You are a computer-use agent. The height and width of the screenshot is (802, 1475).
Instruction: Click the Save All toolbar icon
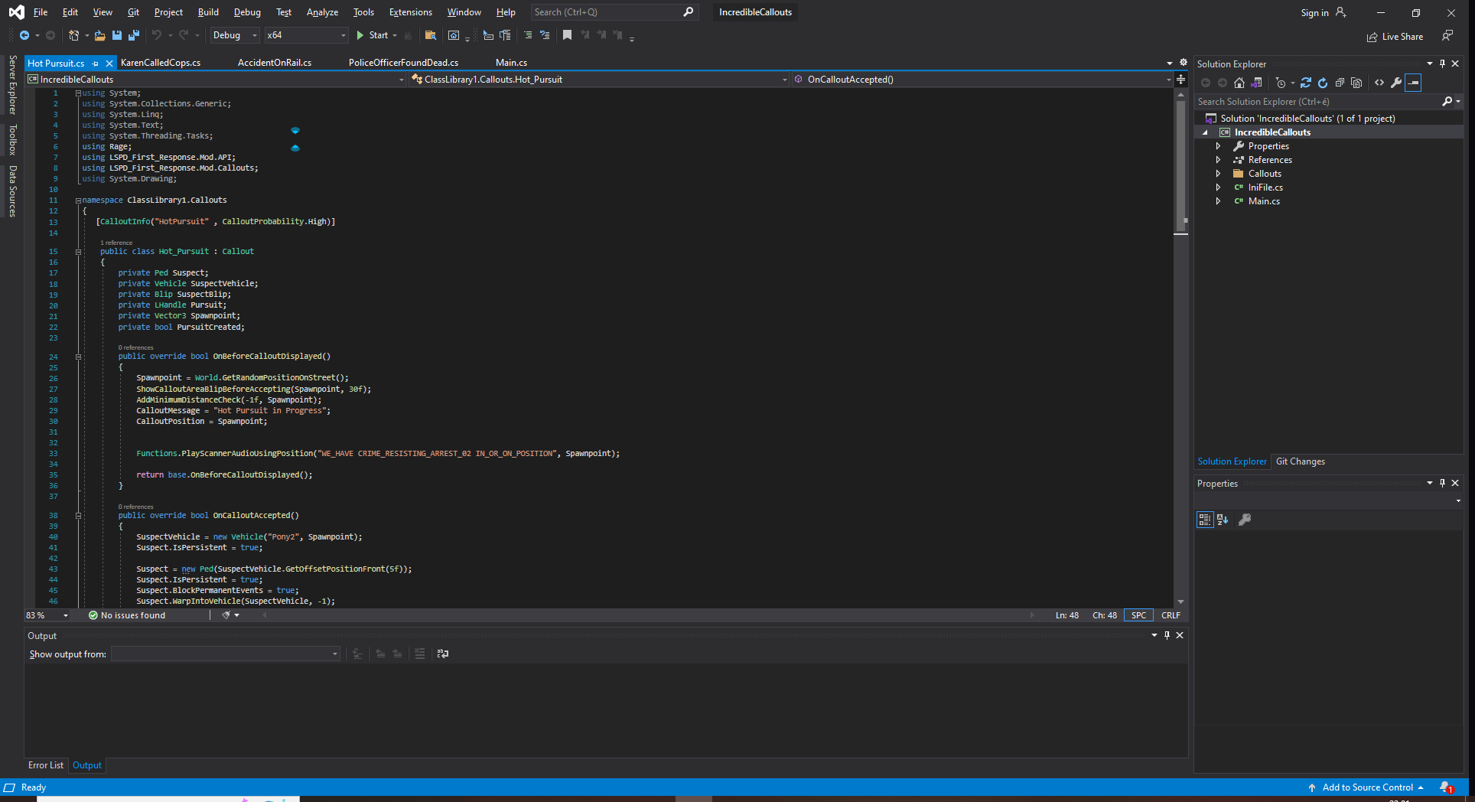point(134,35)
